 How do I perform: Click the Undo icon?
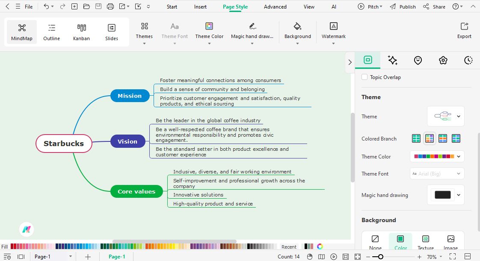(46, 6)
